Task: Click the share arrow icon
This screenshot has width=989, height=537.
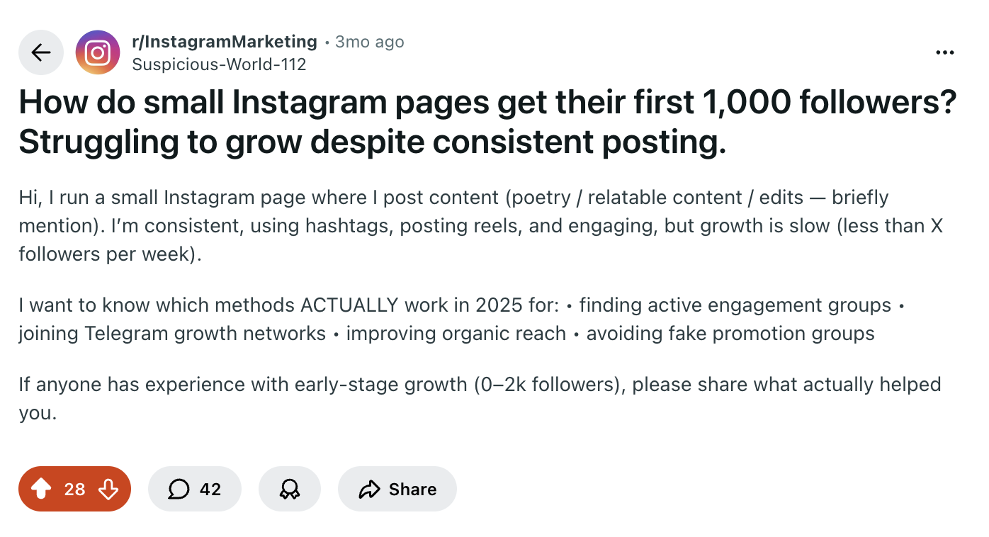Action: (x=368, y=489)
